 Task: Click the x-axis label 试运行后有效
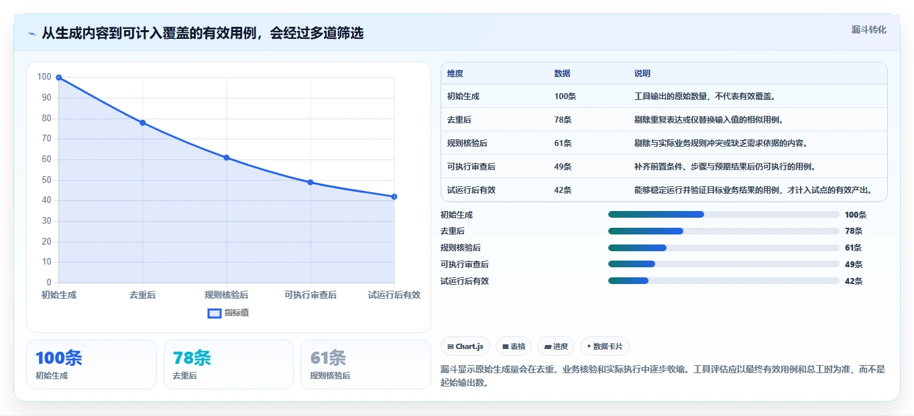tap(394, 295)
